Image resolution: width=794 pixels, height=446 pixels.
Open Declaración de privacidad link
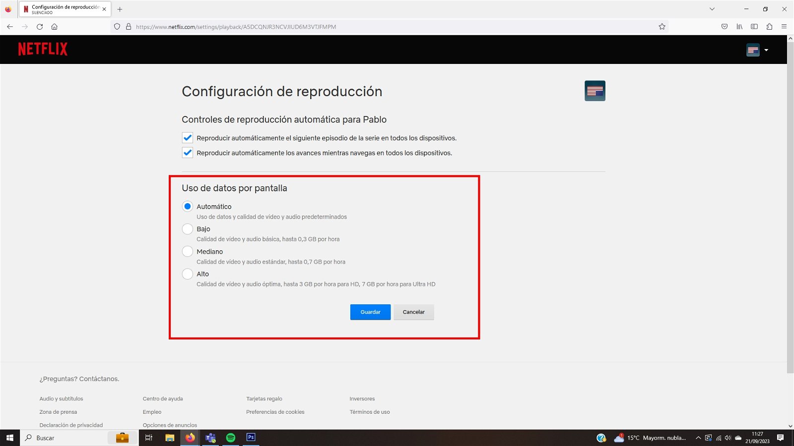click(71, 425)
